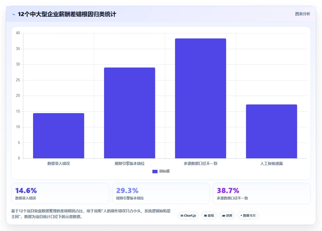Click the 数据录入错误 caption under 14.6%

tap(26, 198)
